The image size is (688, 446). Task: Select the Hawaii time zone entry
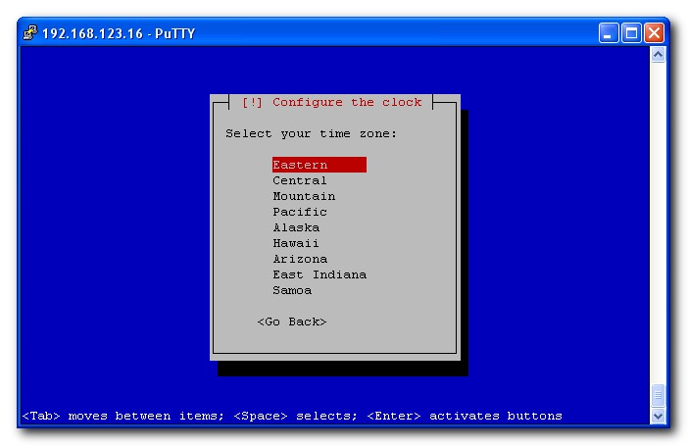pyautogui.click(x=296, y=243)
